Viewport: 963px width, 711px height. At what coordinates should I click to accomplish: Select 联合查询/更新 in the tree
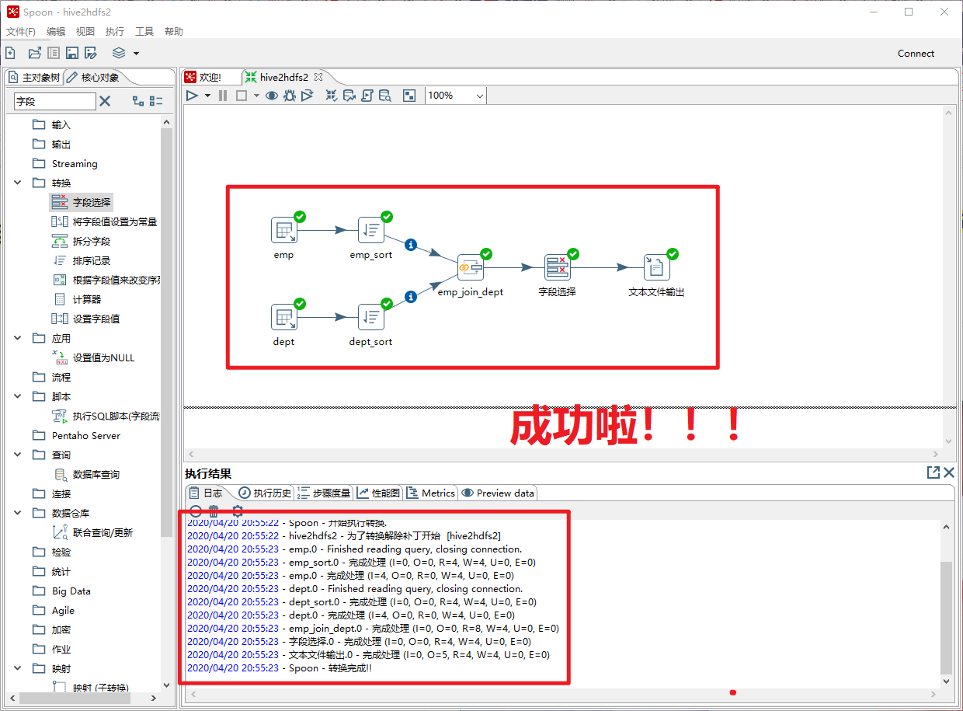point(92,532)
